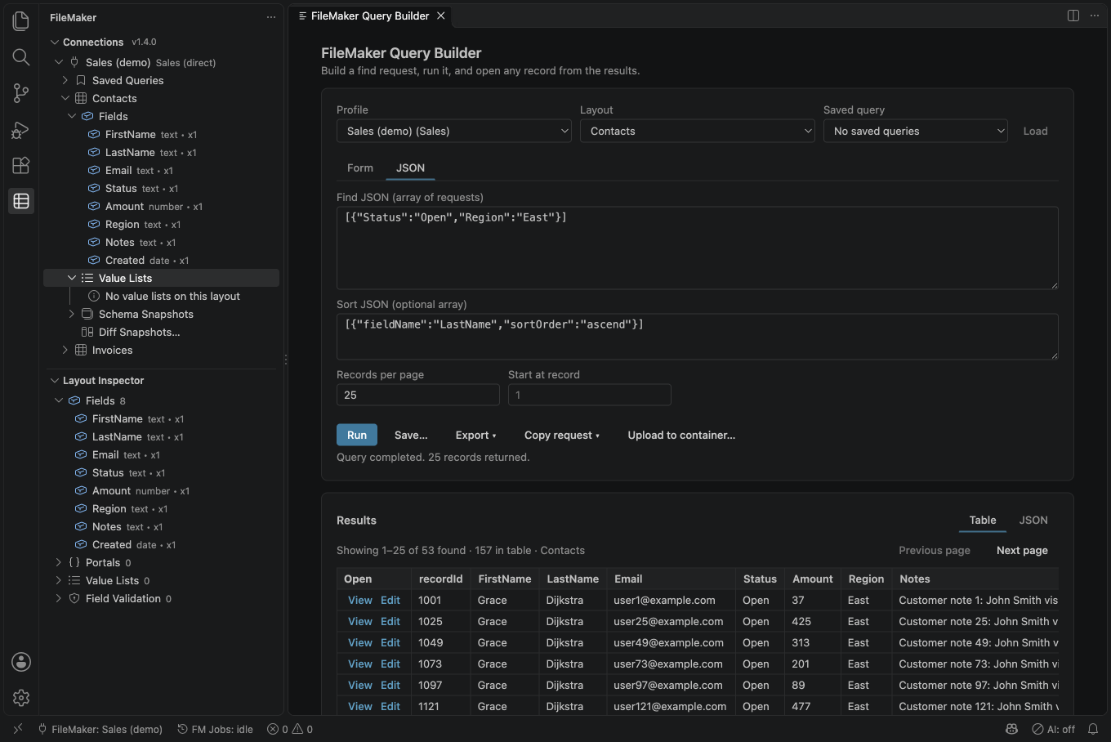Click the Copilot icon in status bar
Viewport: 1111px width, 742px height.
click(x=1012, y=729)
